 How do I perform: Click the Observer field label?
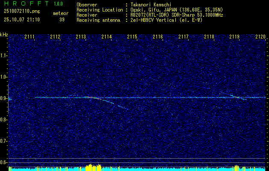pos(87,5)
